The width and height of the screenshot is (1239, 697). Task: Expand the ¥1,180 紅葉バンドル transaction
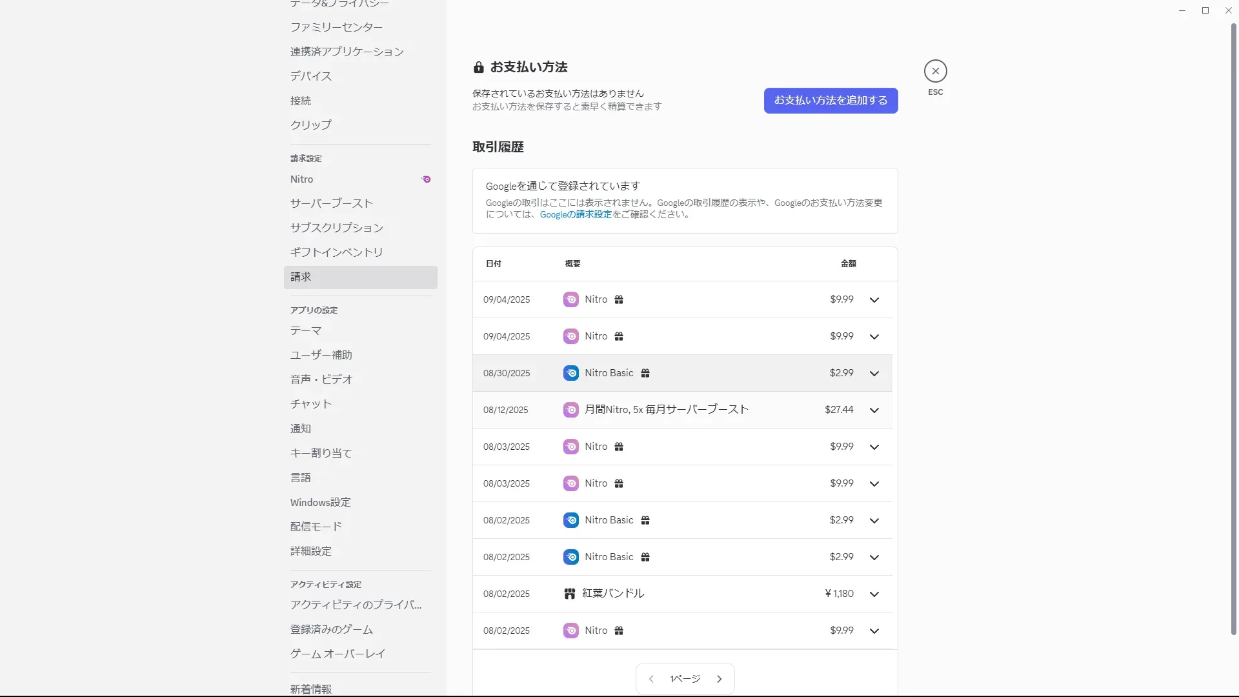click(874, 594)
